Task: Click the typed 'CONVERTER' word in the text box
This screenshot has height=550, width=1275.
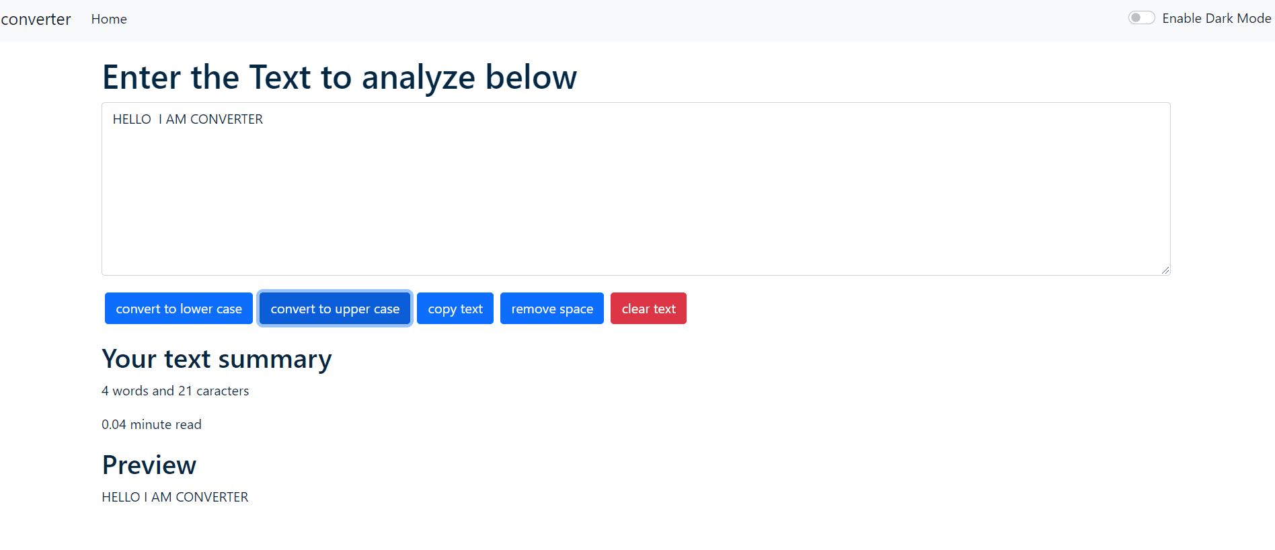Action: [x=227, y=119]
